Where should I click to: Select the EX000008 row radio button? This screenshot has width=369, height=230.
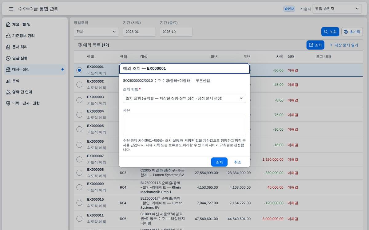79,173
